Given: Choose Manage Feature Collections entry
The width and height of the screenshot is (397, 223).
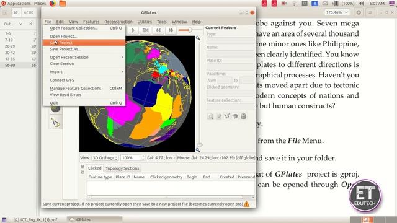Looking at the screenshot, I should coord(84,88).
